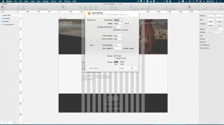Adjust the Opacity slider in inspector
The width and height of the screenshot is (224, 125).
coord(212,29)
